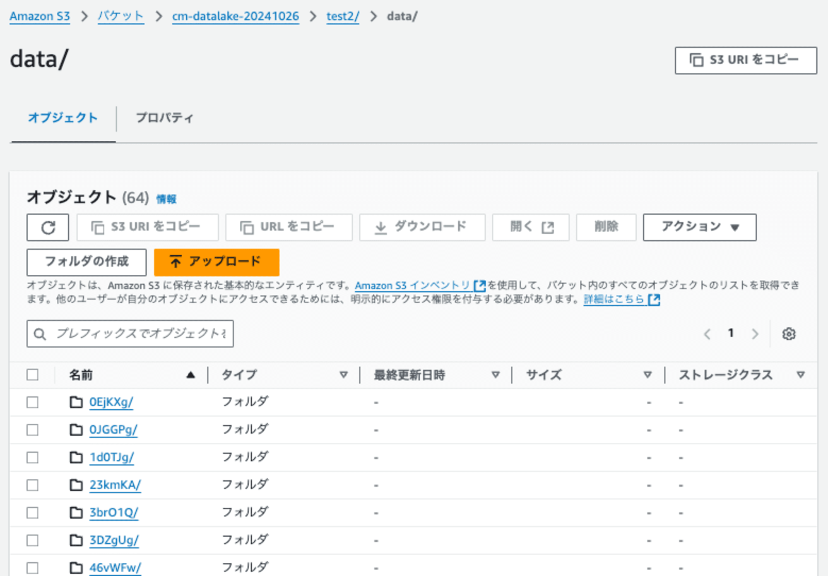Sort by ストレージクラス column arrow

coord(801,375)
